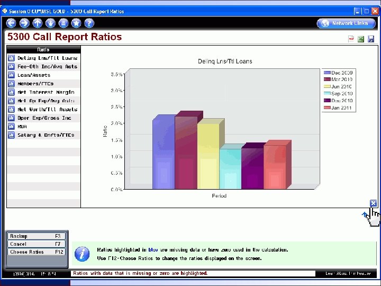381x286 pixels.
Task: Click the print toolbar icon
Action: coord(63,23)
